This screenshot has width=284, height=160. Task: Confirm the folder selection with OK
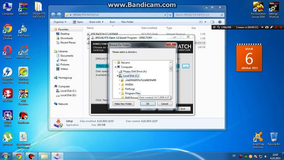[x=148, y=104]
